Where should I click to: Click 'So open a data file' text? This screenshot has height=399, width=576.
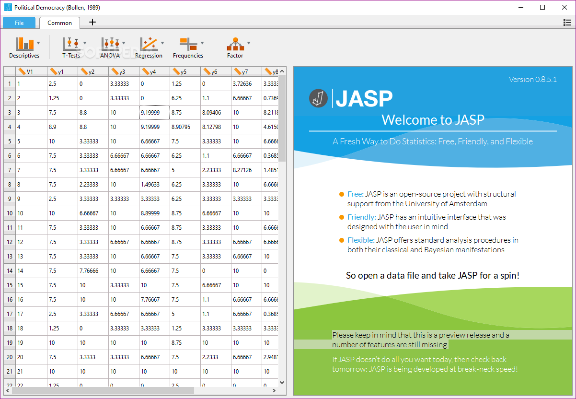click(x=433, y=276)
